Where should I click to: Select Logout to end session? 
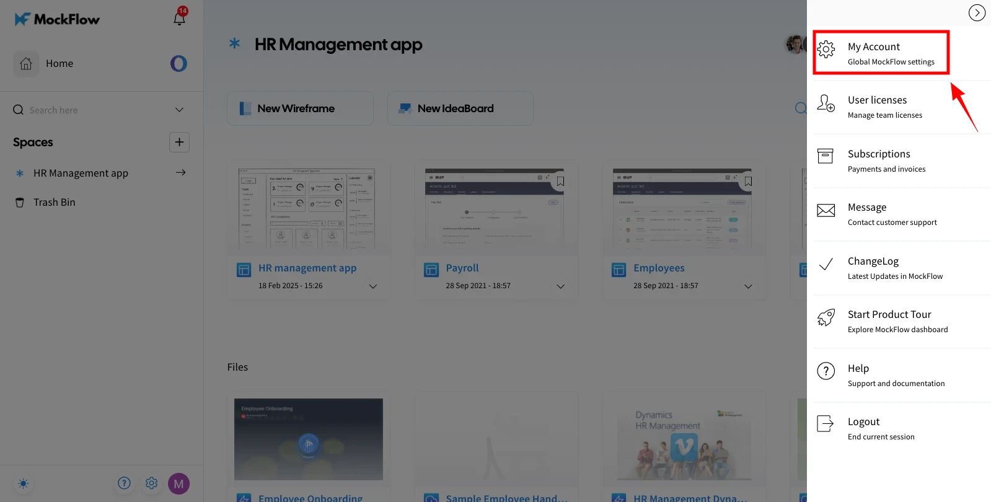tap(902, 428)
